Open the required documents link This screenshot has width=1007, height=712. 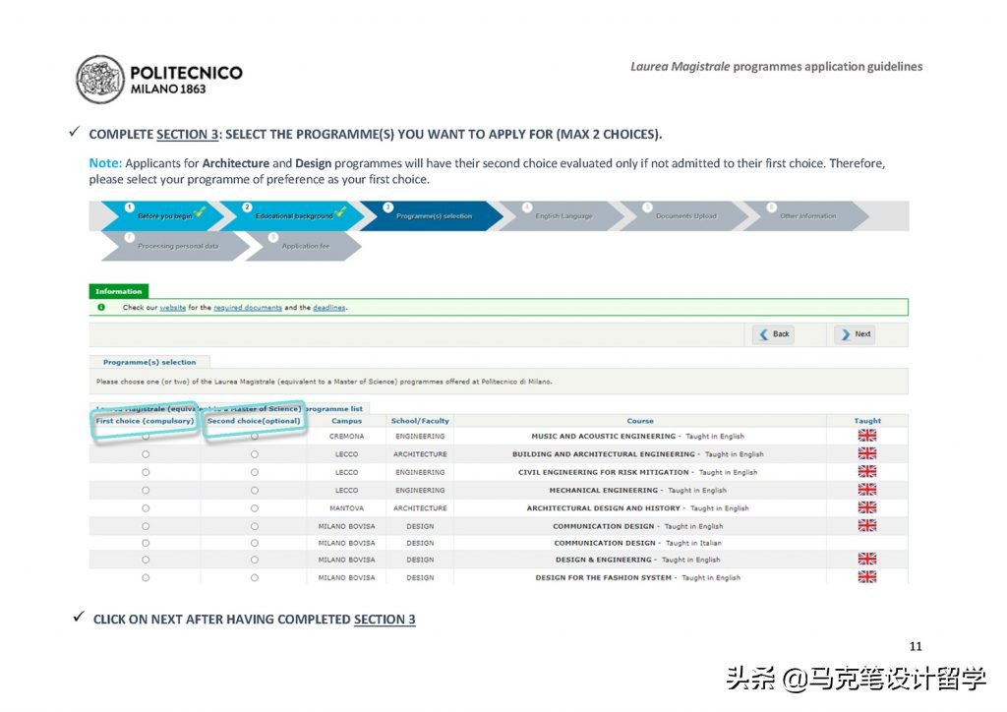click(x=247, y=308)
